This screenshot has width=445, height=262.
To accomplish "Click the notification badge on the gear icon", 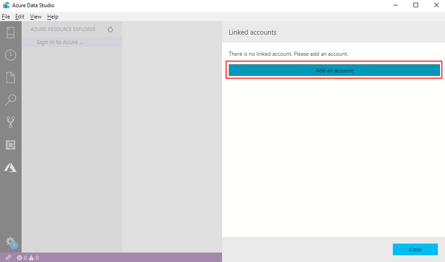I will point(14,245).
